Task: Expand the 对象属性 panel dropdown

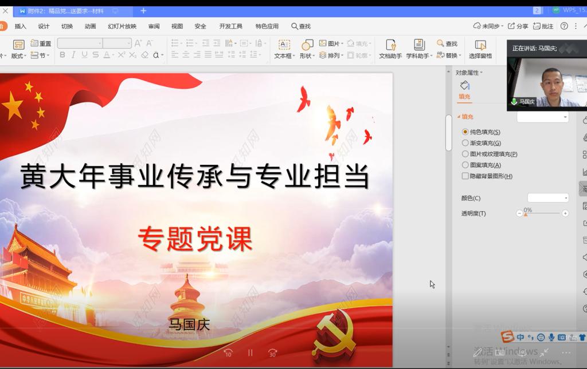Action: point(469,73)
